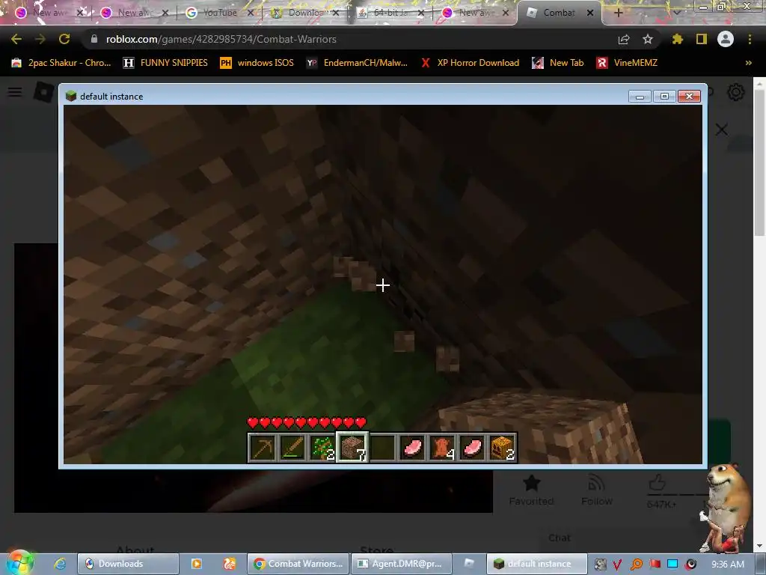Switch to default instance taskbar button

coord(536,564)
